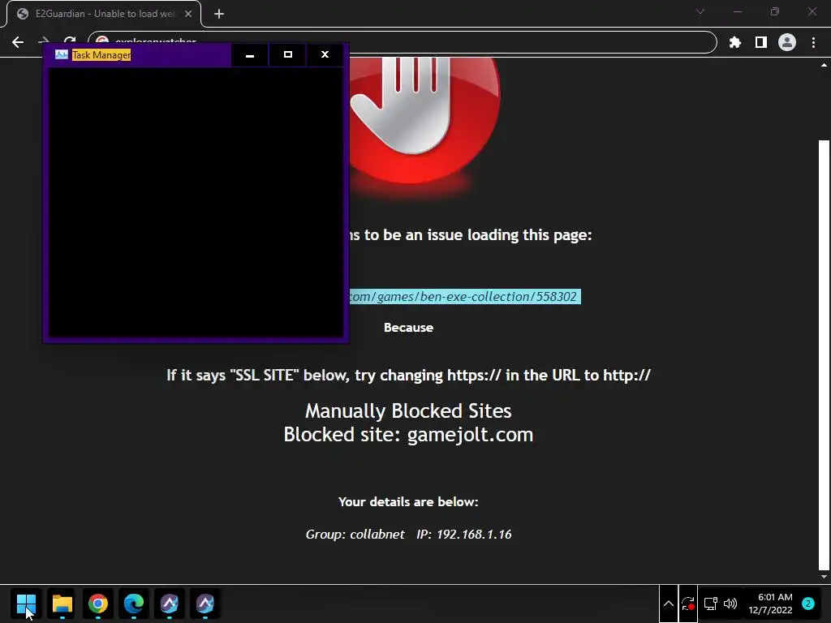Toggle Chrome side panel
831x623 pixels.
[761, 42]
